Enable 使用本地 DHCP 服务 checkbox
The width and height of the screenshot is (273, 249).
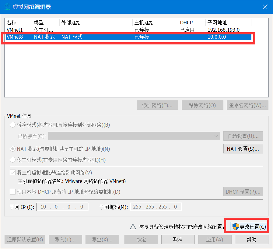pyautogui.click(x=12, y=192)
